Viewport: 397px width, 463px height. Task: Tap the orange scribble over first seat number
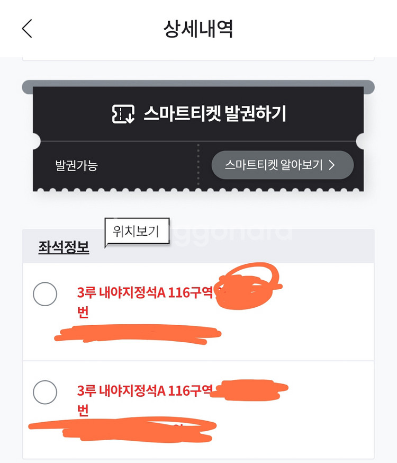coord(248,286)
